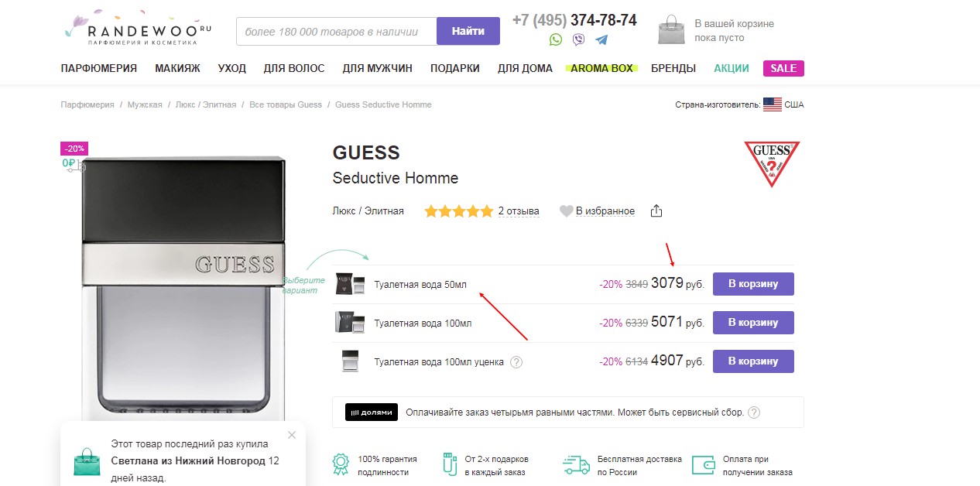Click the phone number +7 (495) 374-78-74
The width and height of the screenshot is (980, 486).
point(574,20)
